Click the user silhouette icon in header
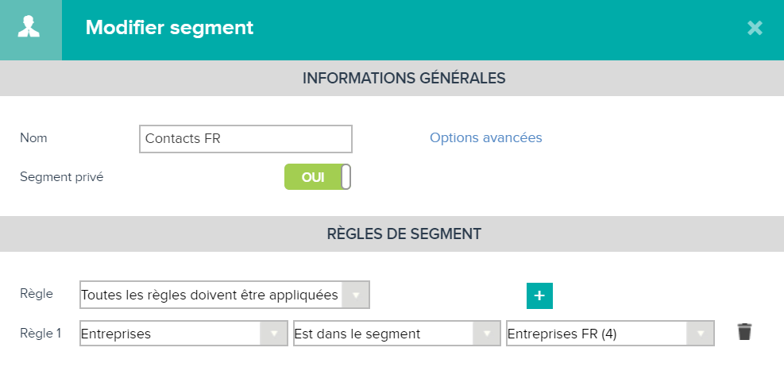784x390 pixels. (29, 27)
